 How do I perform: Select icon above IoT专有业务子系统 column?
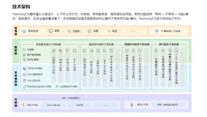tap(140, 51)
